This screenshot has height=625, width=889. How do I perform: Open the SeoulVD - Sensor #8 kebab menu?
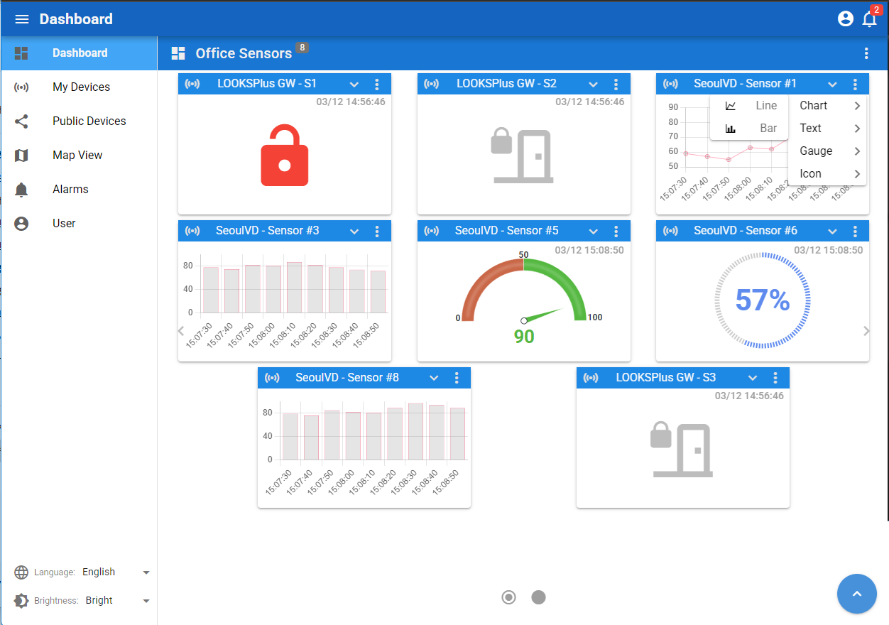pyautogui.click(x=457, y=378)
